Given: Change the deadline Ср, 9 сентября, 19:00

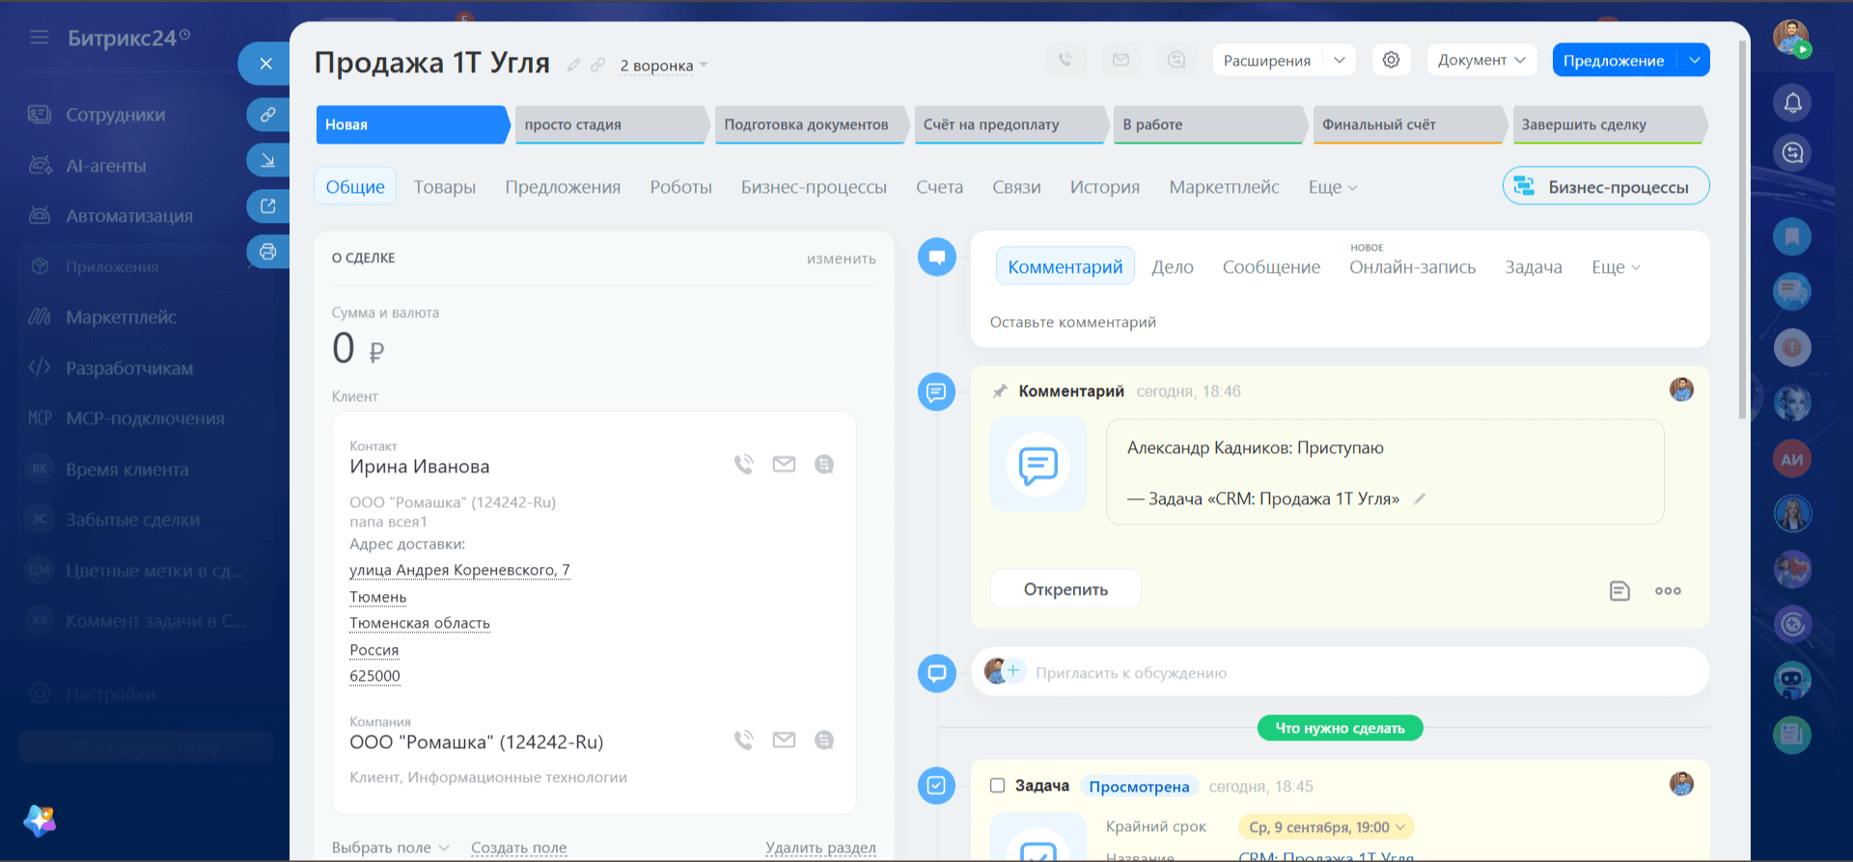Looking at the screenshot, I should coord(1326,827).
